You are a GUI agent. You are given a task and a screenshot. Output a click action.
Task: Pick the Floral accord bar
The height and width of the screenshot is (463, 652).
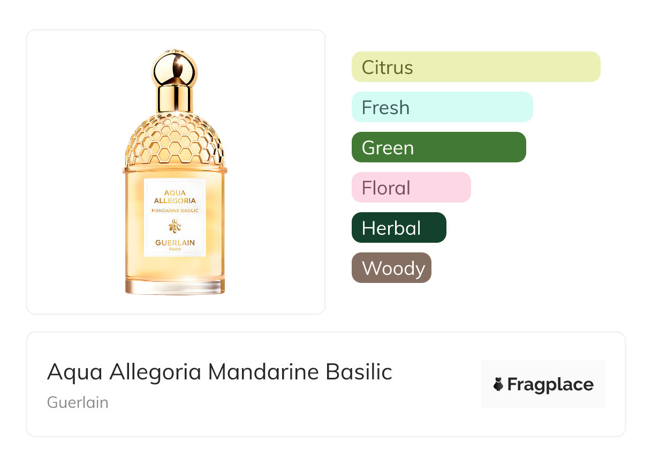coord(411,188)
